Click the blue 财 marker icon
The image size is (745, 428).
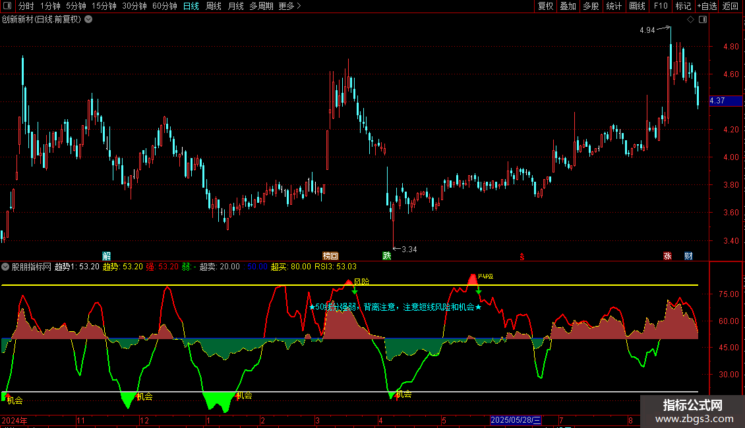688,256
